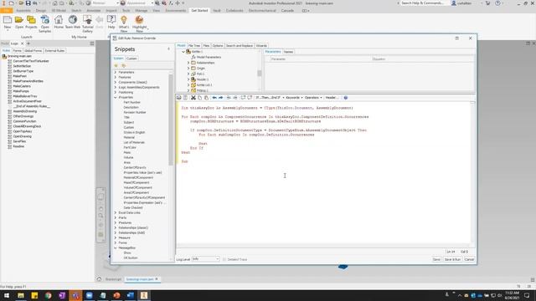The height and width of the screenshot is (301, 536).
Task: Click the Snippets panel vertical scrollbar
Action: 171,120
